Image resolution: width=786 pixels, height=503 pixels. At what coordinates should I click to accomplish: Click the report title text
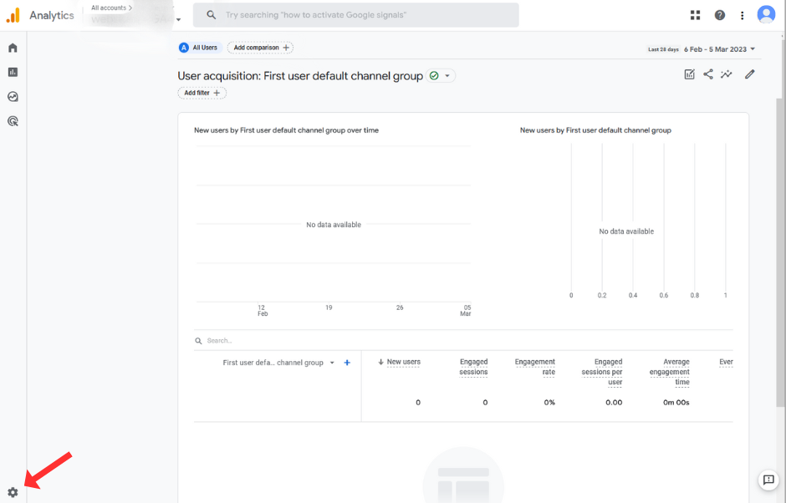tap(300, 76)
